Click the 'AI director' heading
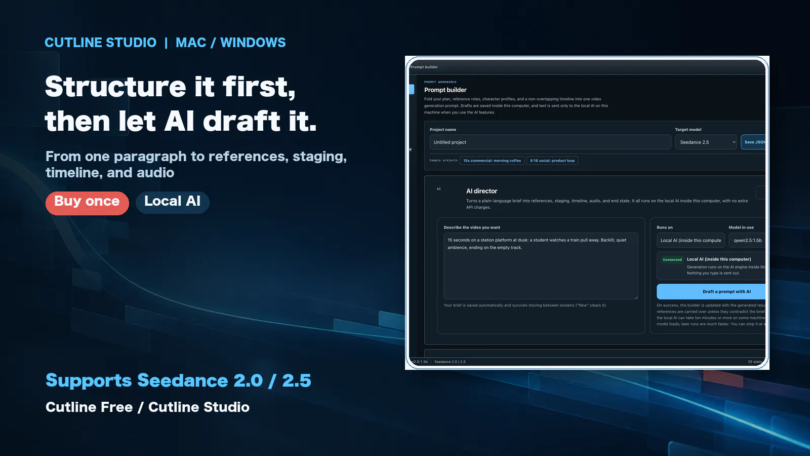The image size is (810, 456). (x=481, y=191)
